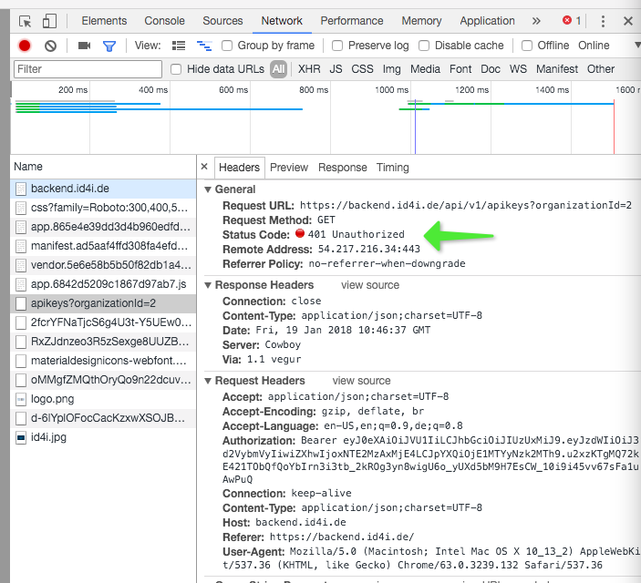
Task: Focus the Filter text field
Action: click(x=88, y=69)
